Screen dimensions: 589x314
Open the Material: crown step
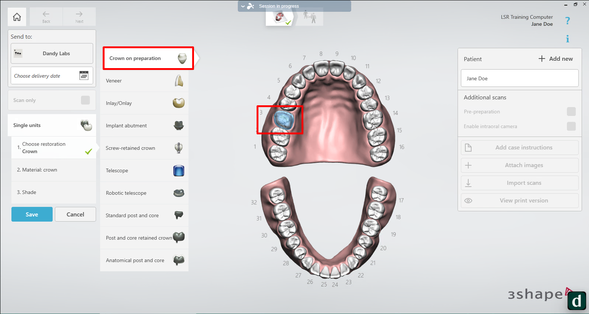point(54,170)
